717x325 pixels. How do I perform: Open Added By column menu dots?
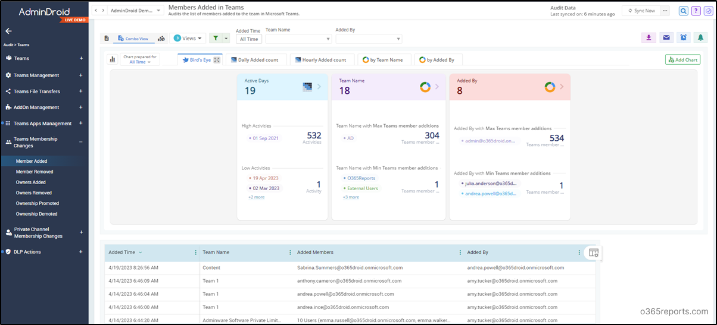point(579,253)
